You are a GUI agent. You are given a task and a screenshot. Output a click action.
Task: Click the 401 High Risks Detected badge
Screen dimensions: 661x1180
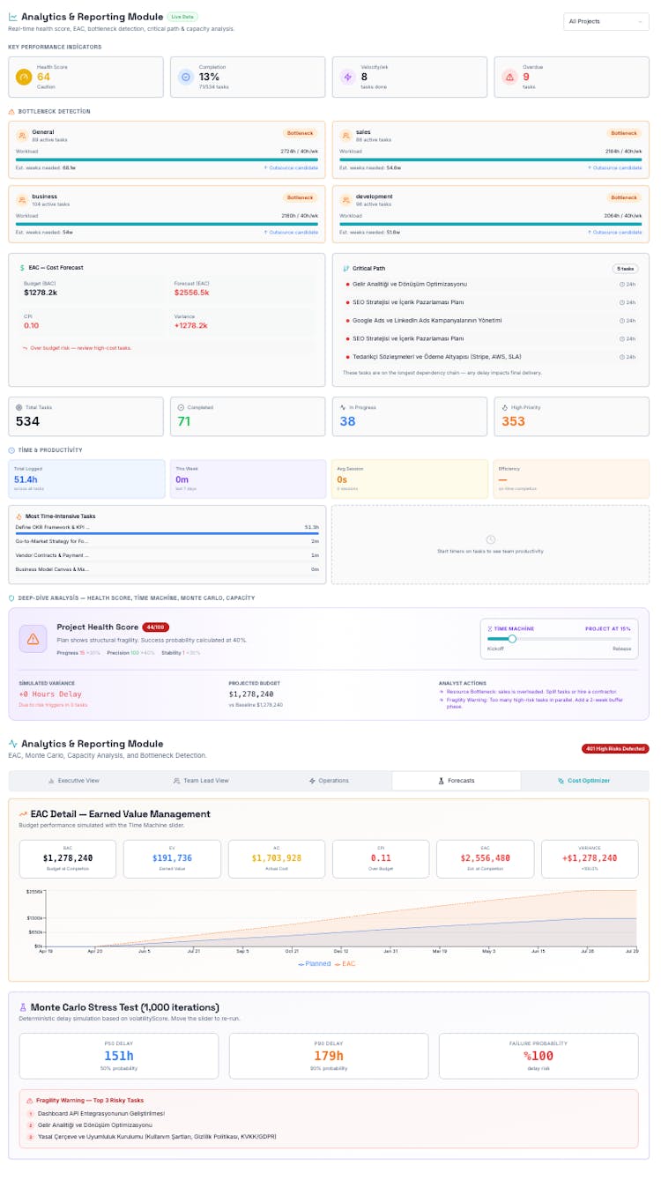614,748
